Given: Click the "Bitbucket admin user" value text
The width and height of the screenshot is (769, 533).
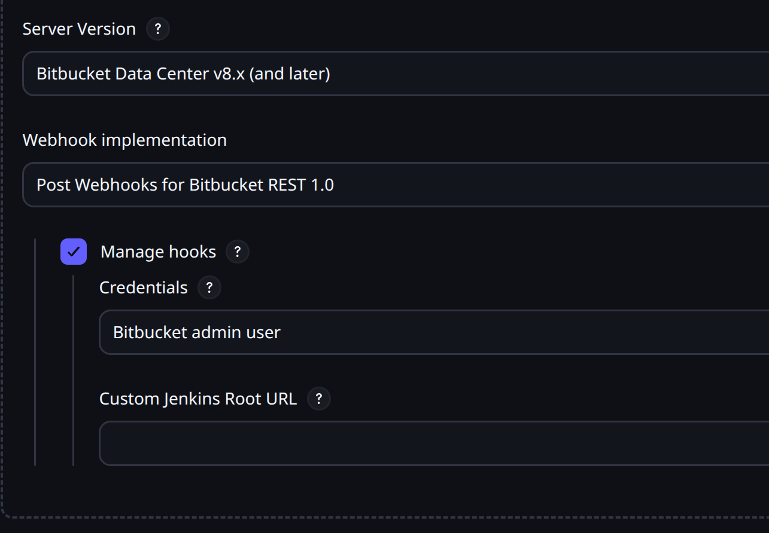Looking at the screenshot, I should [197, 332].
